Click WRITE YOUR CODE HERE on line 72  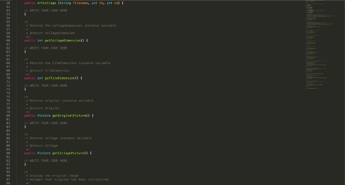tap(46, 86)
